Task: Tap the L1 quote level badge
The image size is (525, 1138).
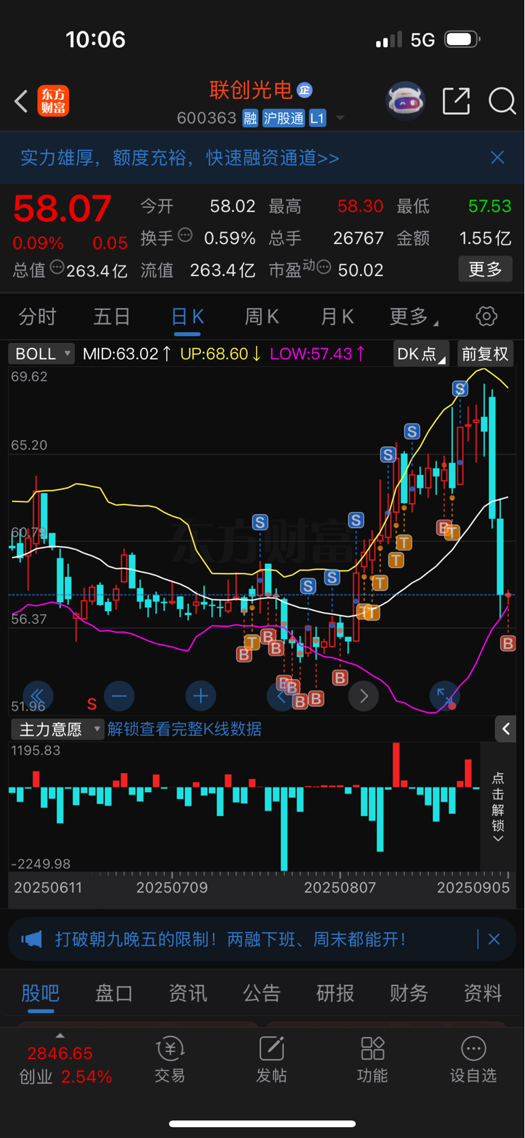Action: point(317,118)
